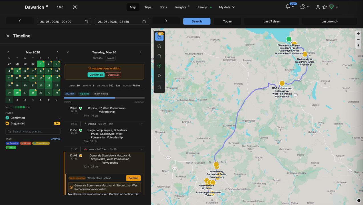The width and height of the screenshot is (363, 205).
Task: Confirm all suggestions
Action: [x=96, y=75]
